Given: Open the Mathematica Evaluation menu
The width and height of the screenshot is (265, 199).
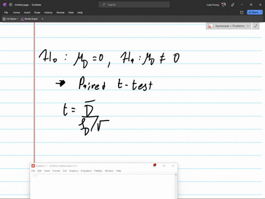Looking at the screenshot, I should pyautogui.click(x=86, y=171).
